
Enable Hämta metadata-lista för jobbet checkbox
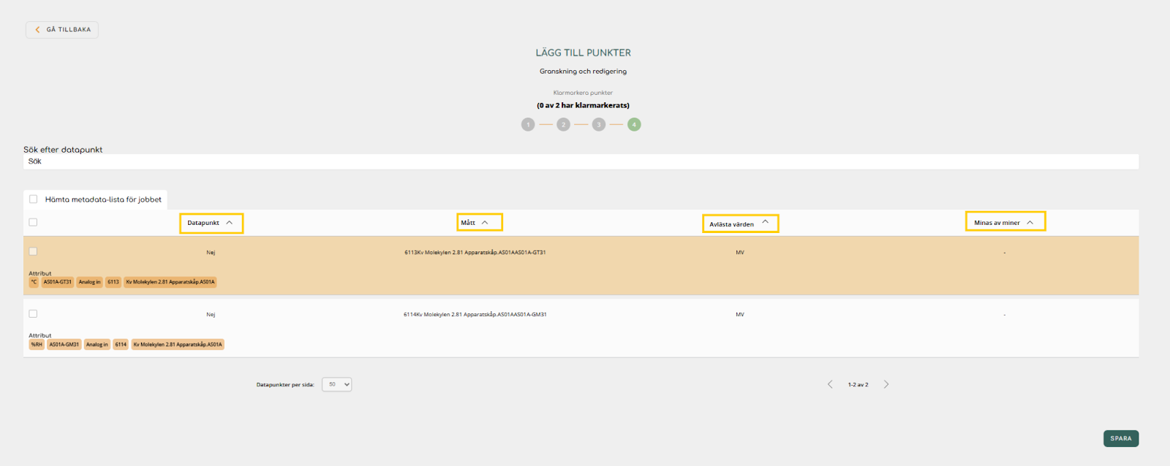(34, 199)
